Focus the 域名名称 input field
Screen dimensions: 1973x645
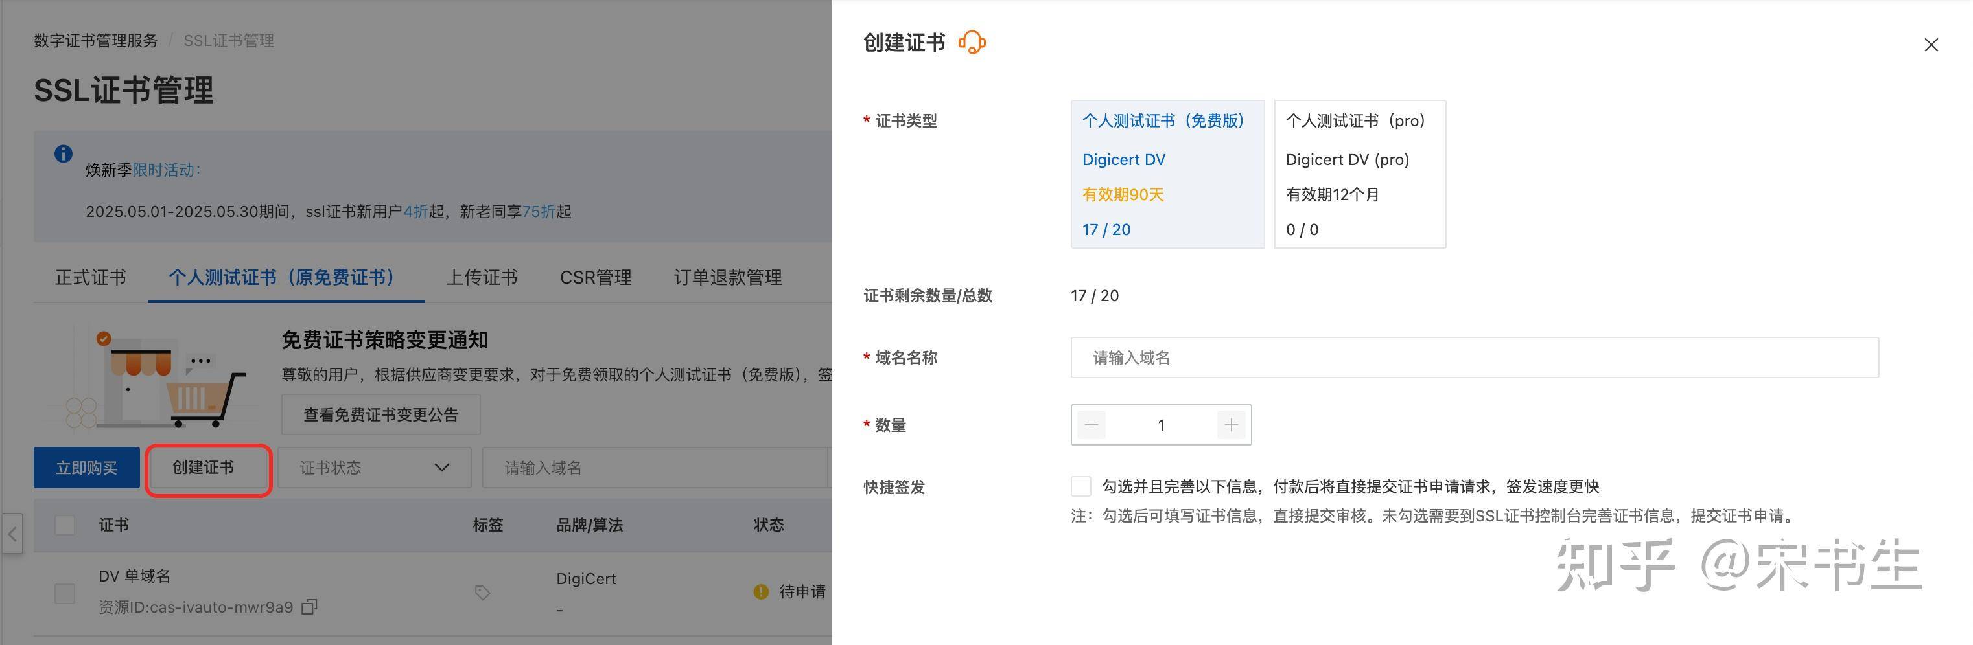(x=1475, y=357)
